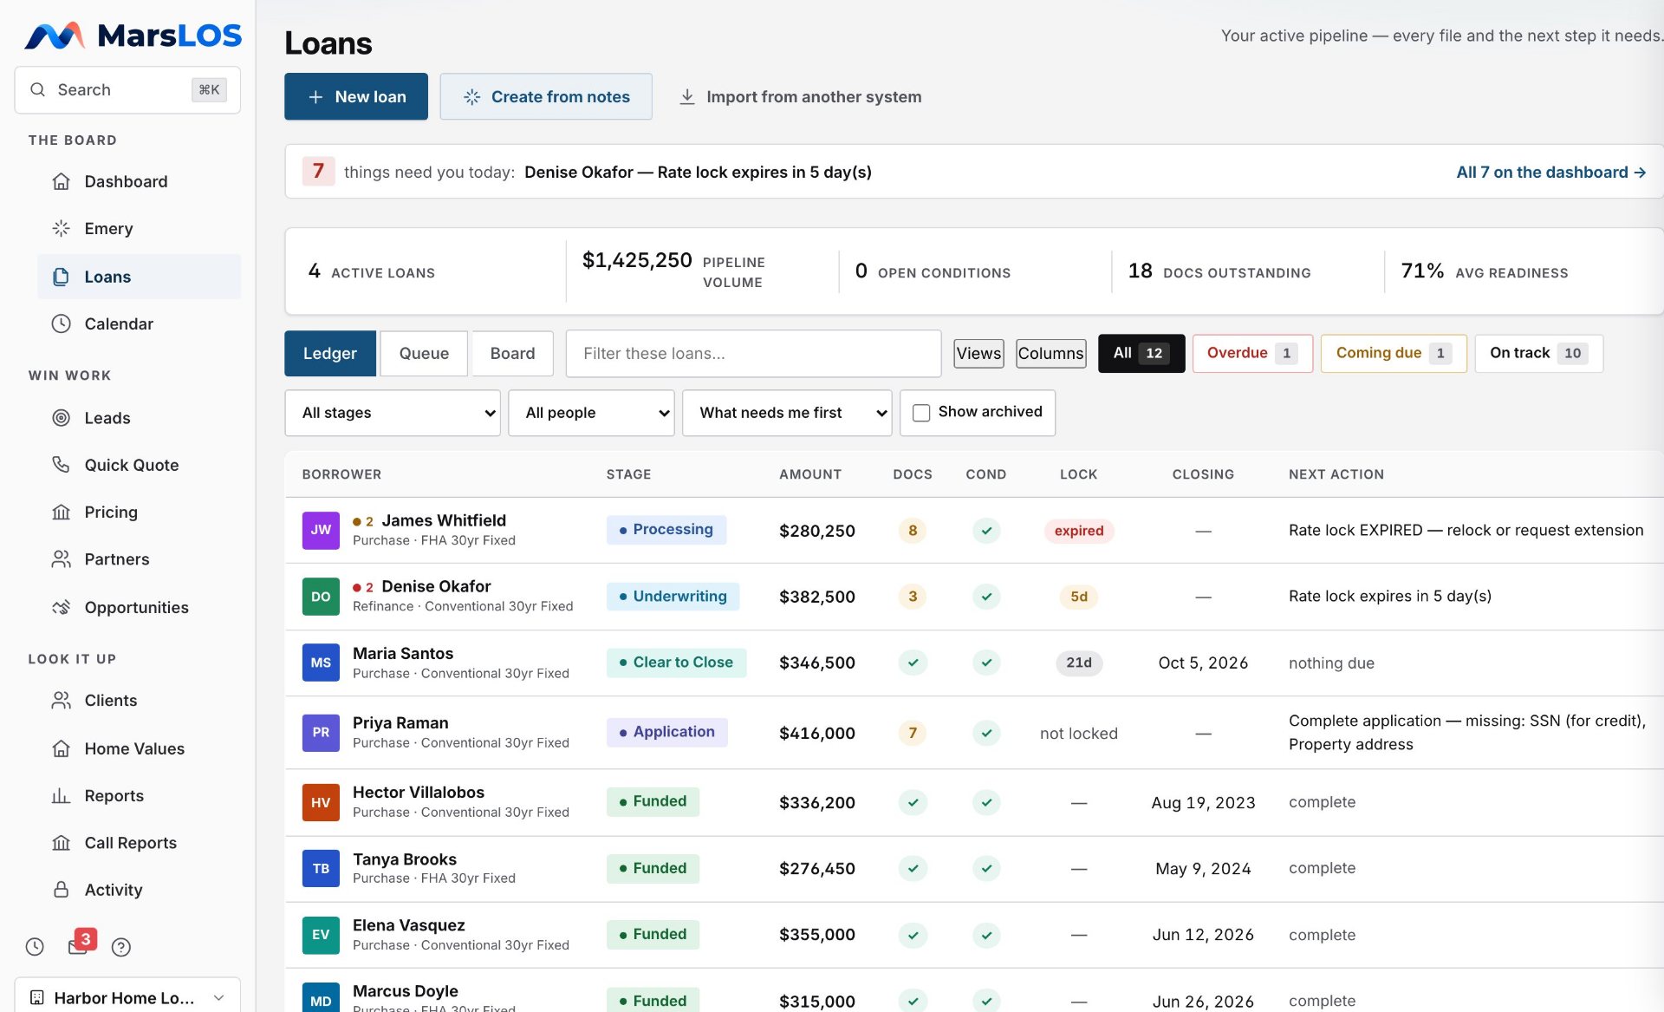This screenshot has width=1664, height=1012.
Task: Open the Views button
Action: 978,353
